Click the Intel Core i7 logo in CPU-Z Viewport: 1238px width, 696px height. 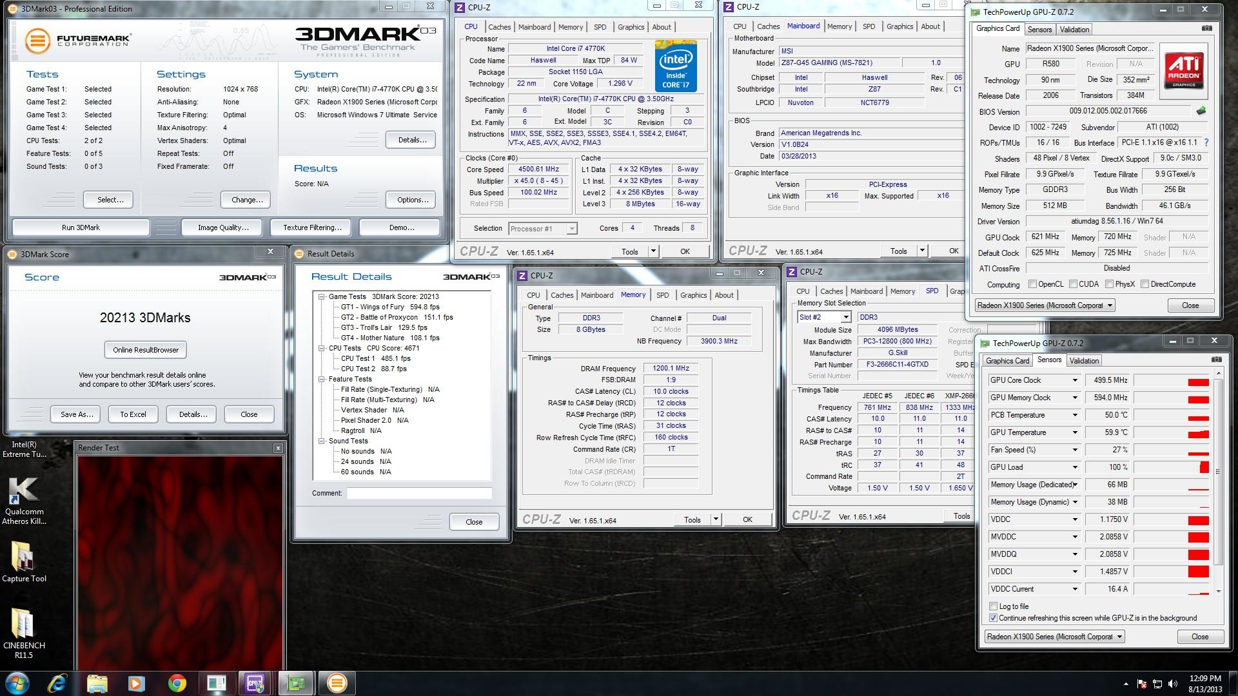click(x=676, y=66)
